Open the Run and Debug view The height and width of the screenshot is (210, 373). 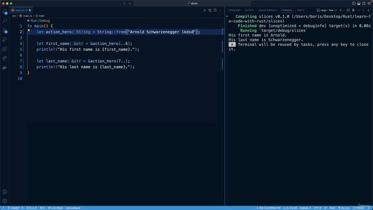click(x=5, y=40)
